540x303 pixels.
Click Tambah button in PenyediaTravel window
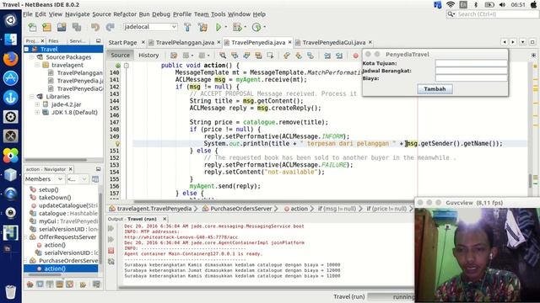coord(435,89)
